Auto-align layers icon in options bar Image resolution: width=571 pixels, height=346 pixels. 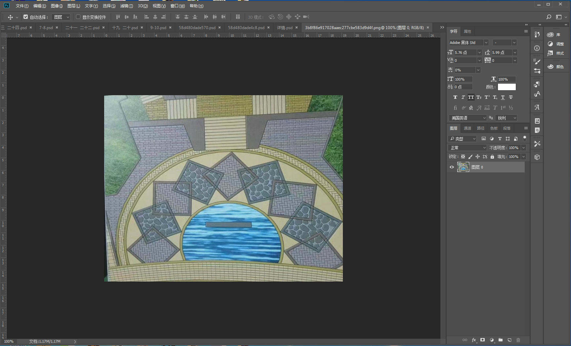238,17
